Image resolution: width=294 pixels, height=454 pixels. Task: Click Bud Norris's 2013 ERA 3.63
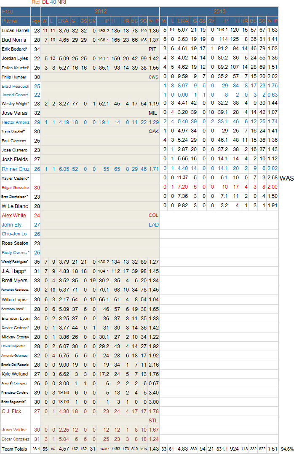click(x=182, y=39)
